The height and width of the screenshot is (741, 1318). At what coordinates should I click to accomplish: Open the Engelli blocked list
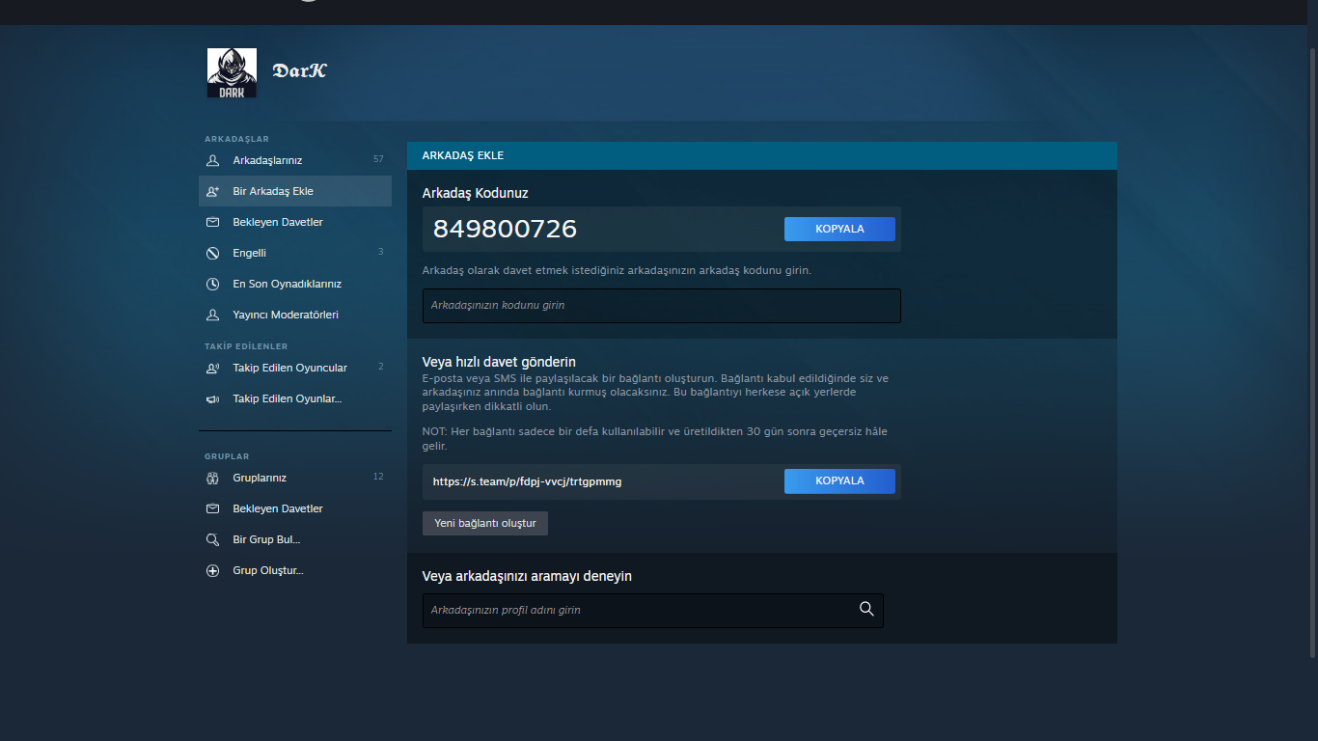[295, 253]
